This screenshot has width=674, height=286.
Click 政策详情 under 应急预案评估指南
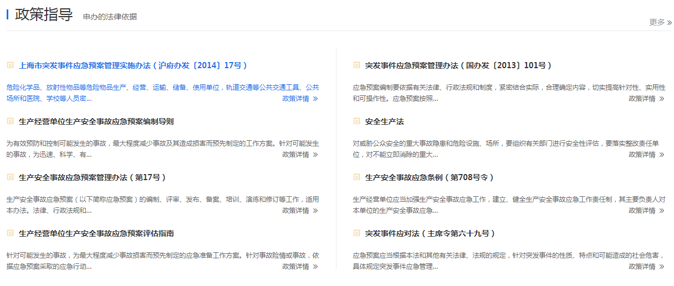click(x=300, y=267)
